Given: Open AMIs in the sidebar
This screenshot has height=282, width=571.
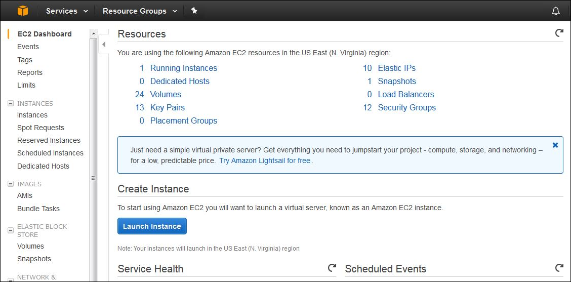Looking at the screenshot, I should 25,195.
